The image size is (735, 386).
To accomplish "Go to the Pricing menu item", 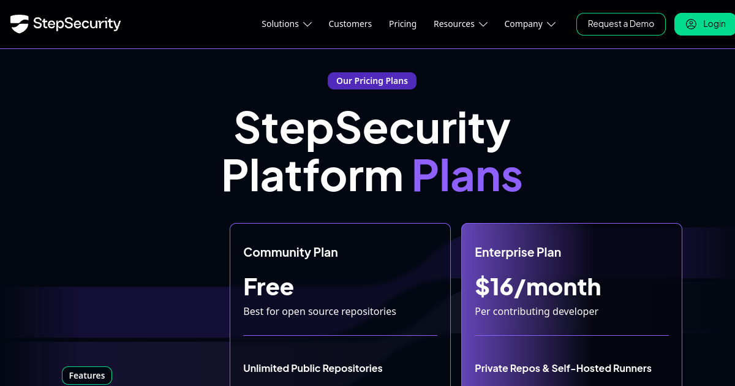I will tap(402, 24).
